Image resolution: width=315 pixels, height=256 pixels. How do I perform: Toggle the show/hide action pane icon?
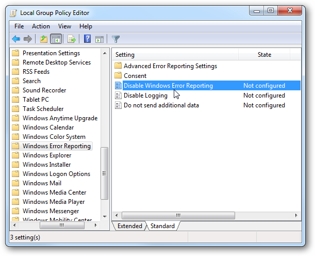(100, 39)
